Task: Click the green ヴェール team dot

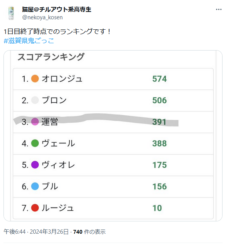Action: pos(35,143)
